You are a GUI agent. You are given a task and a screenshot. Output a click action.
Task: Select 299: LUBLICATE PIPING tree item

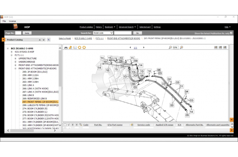pyautogui.click(x=40, y=105)
